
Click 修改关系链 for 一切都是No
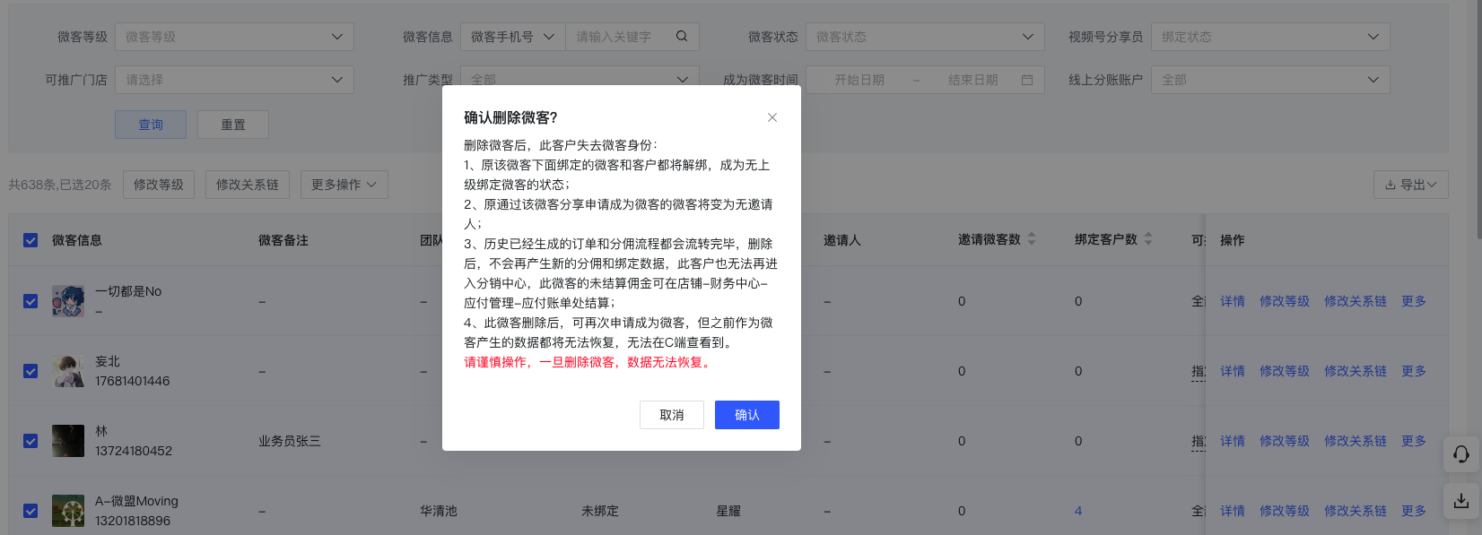[1356, 301]
